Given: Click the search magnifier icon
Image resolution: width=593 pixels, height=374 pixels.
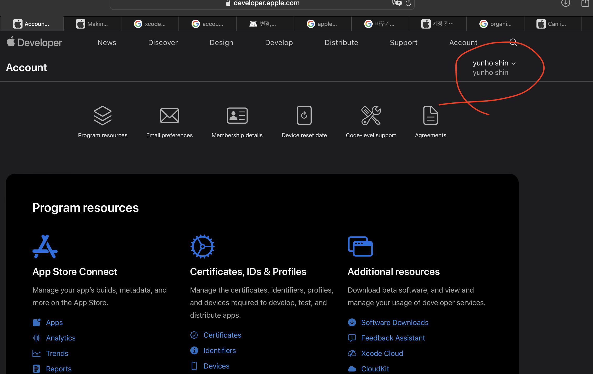Looking at the screenshot, I should tap(513, 42).
